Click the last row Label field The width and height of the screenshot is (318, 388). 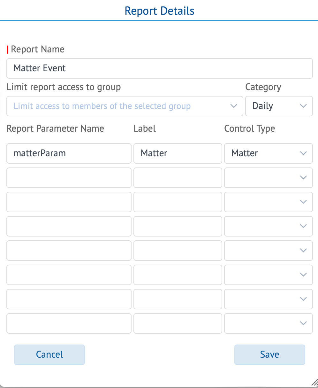click(x=178, y=323)
